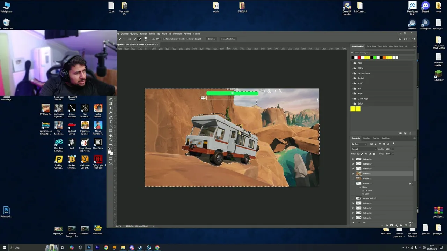Click delete layer trash icon

[410, 225]
